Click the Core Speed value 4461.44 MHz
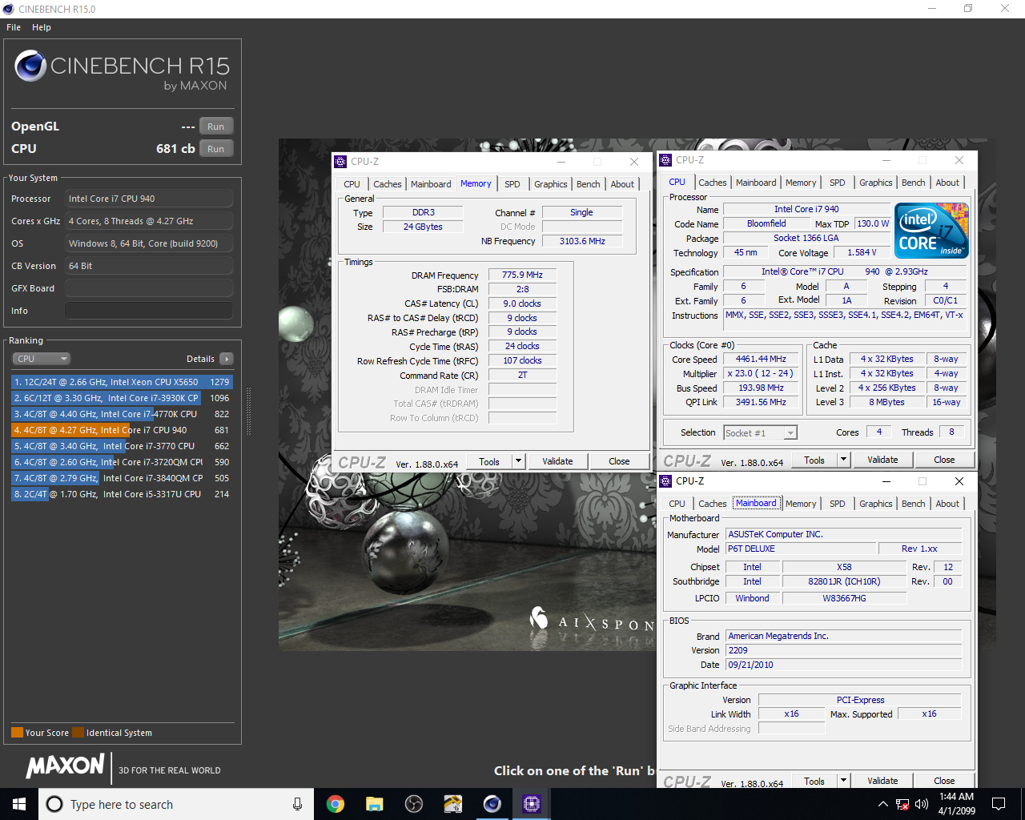1025x820 pixels. point(761,359)
